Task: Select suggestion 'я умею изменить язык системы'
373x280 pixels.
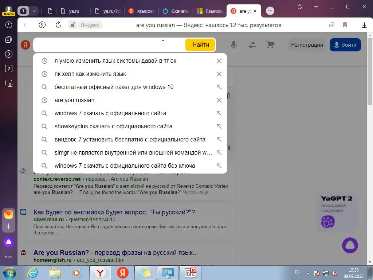Action: 130,61
